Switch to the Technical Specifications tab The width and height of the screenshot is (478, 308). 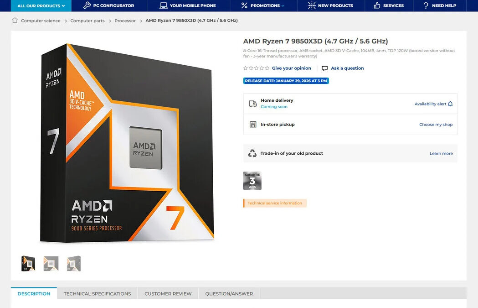(97, 293)
